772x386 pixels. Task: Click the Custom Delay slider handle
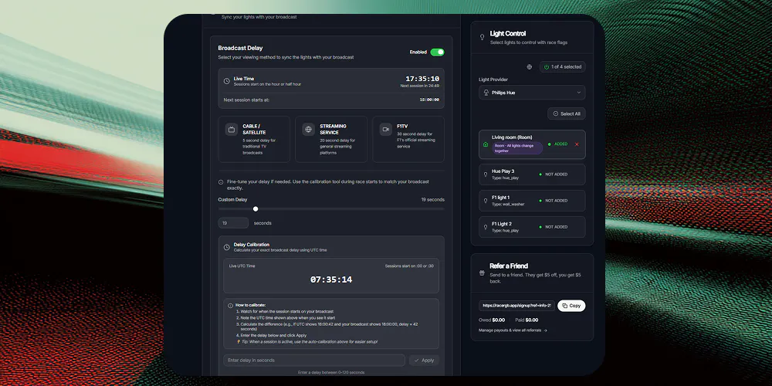click(256, 208)
